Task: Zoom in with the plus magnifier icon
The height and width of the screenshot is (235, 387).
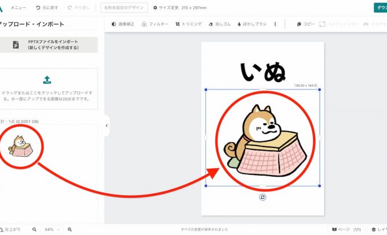Action: 70,229
